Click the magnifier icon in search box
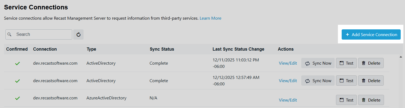The width and height of the screenshot is (405, 108). tap(9, 34)
